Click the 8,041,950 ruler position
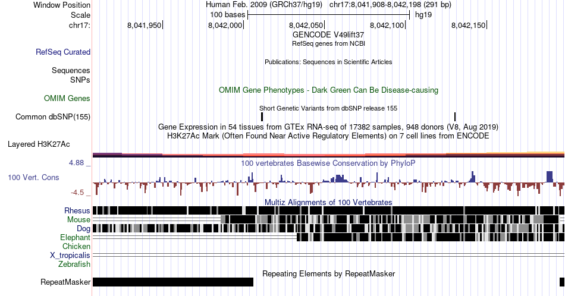This screenshot has width=565, height=296. pos(144,25)
